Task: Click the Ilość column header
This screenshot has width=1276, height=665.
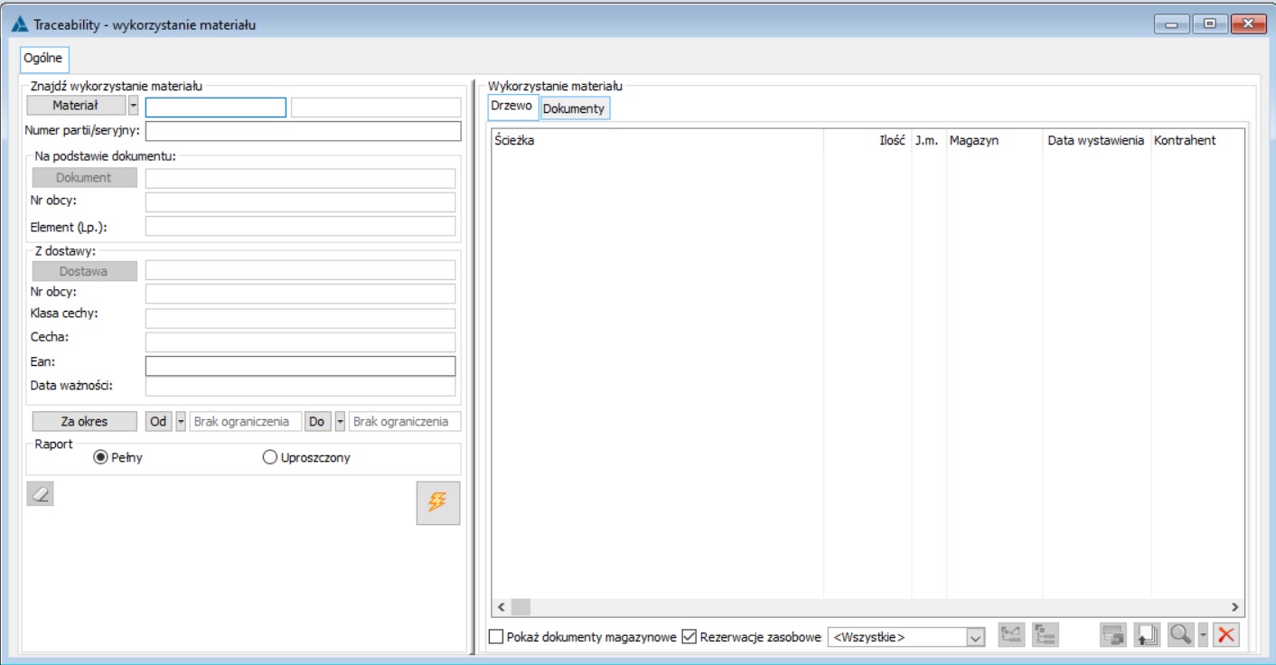Action: (868, 141)
